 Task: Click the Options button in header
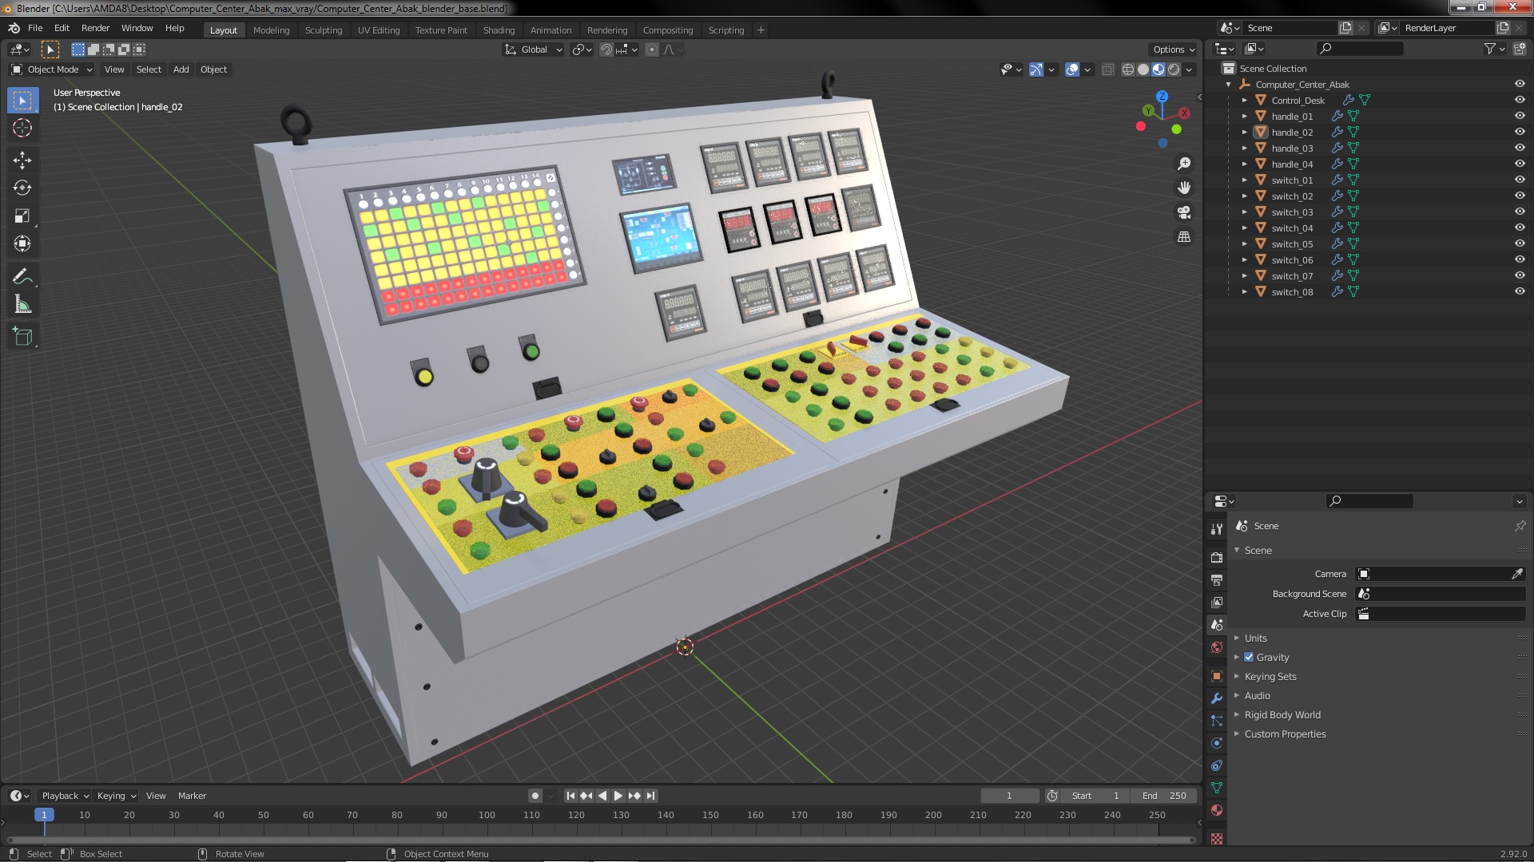[x=1172, y=49]
